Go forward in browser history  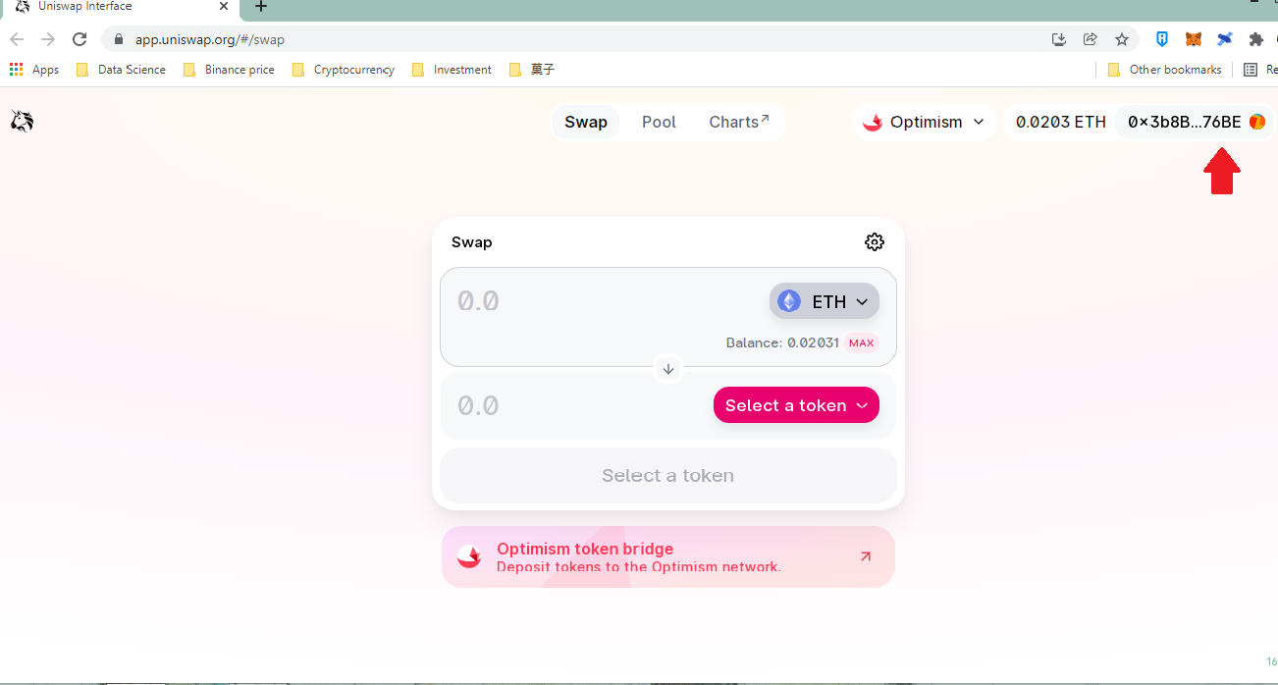click(48, 40)
